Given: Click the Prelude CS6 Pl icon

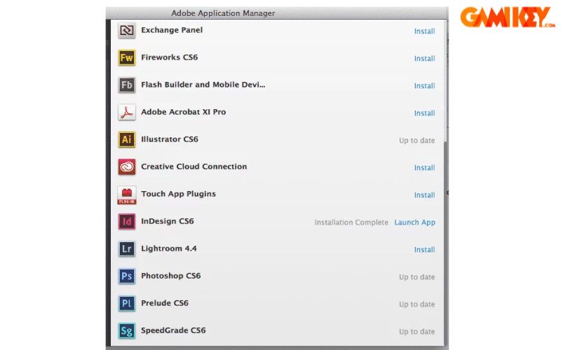Looking at the screenshot, I should (x=127, y=304).
